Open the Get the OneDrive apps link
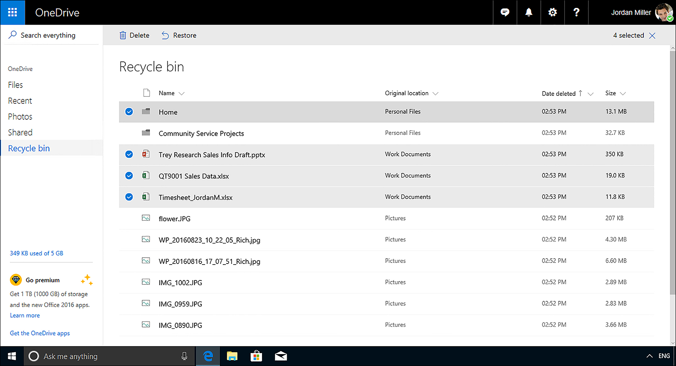676x366 pixels. click(x=40, y=333)
